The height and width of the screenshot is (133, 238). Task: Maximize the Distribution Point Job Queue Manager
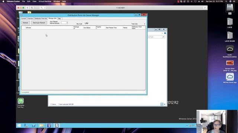(x=139, y=15)
